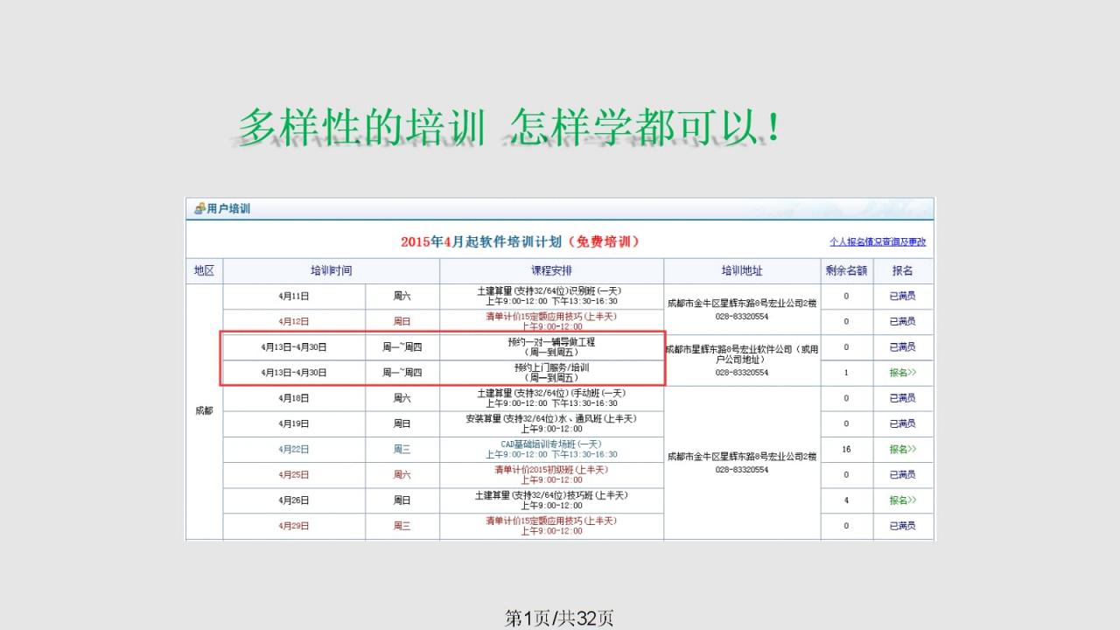Click the 2015年4月起软件培训计划 title

click(x=521, y=241)
